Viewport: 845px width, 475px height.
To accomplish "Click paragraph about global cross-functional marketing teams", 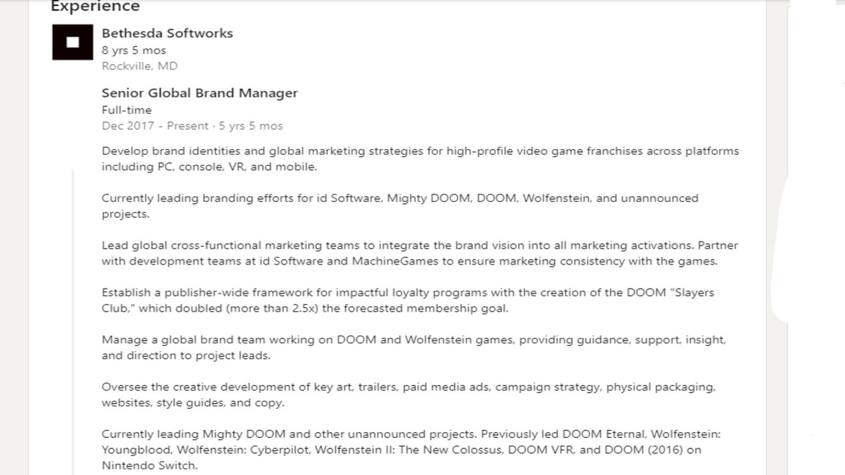I will click(x=420, y=253).
